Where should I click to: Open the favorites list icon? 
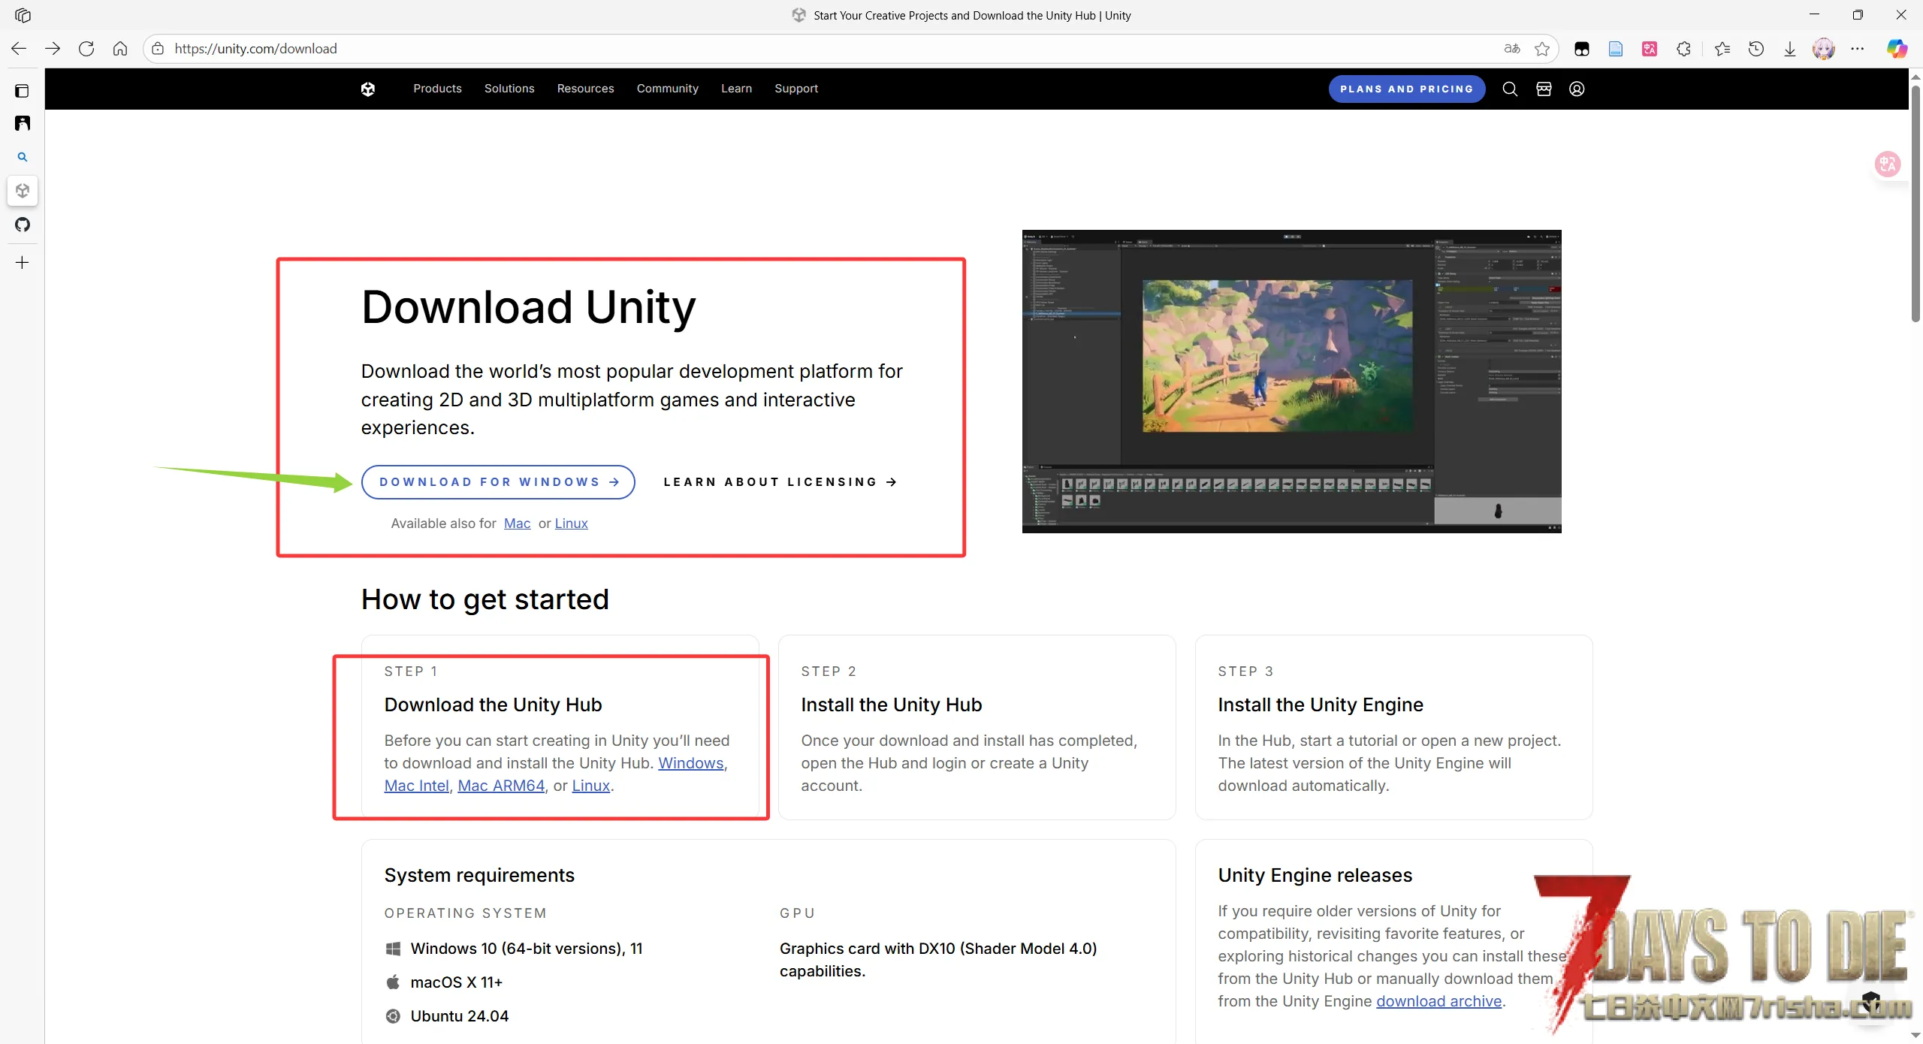pyautogui.click(x=1722, y=49)
